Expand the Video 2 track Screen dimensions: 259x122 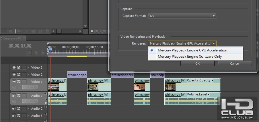(28, 75)
